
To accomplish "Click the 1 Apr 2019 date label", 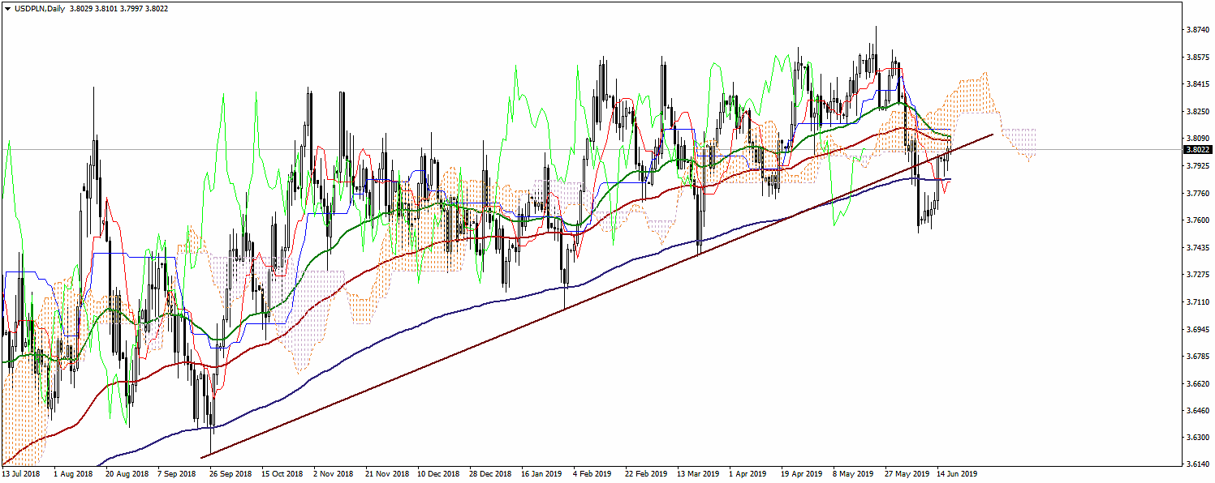I will (748, 474).
